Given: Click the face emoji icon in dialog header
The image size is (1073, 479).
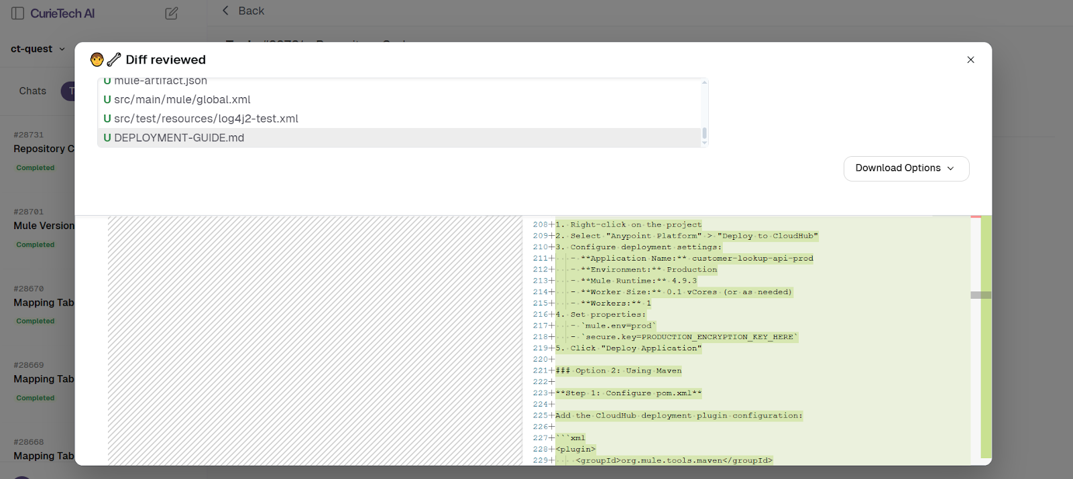Looking at the screenshot, I should (x=97, y=60).
